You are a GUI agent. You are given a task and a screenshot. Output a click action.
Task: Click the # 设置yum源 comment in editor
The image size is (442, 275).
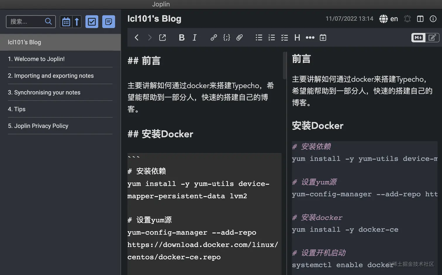pyautogui.click(x=149, y=220)
